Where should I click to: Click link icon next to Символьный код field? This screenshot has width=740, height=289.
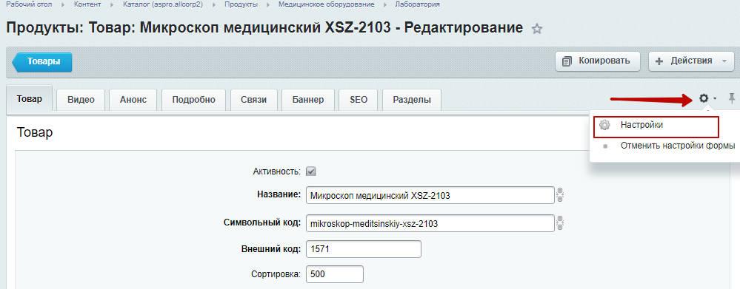click(x=560, y=223)
